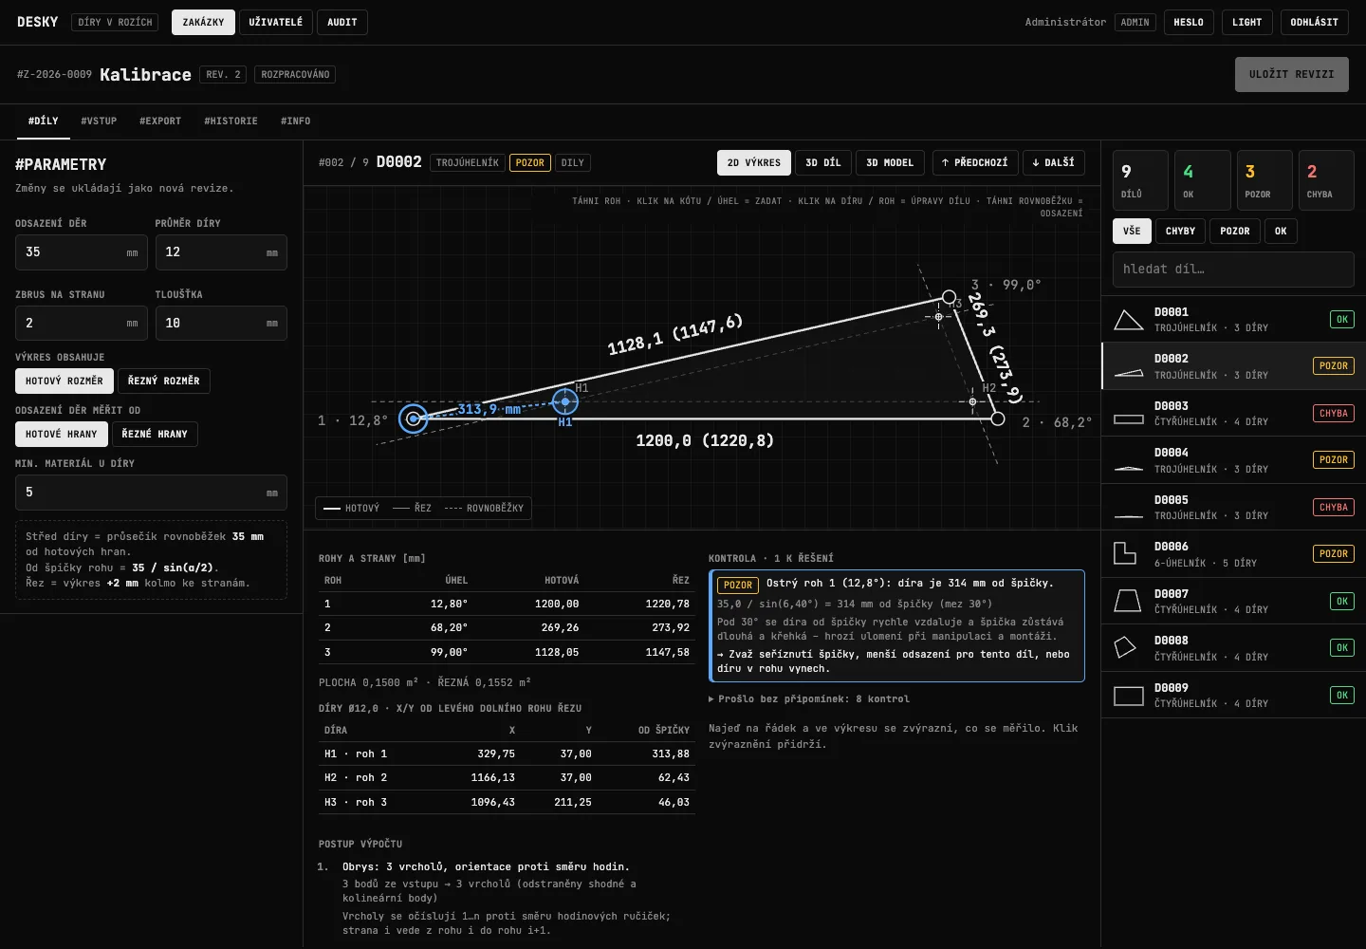
Task: Open the D0004 flat triangle icon
Action: [1128, 468]
